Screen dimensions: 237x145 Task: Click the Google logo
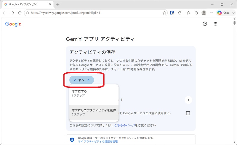click(13, 24)
